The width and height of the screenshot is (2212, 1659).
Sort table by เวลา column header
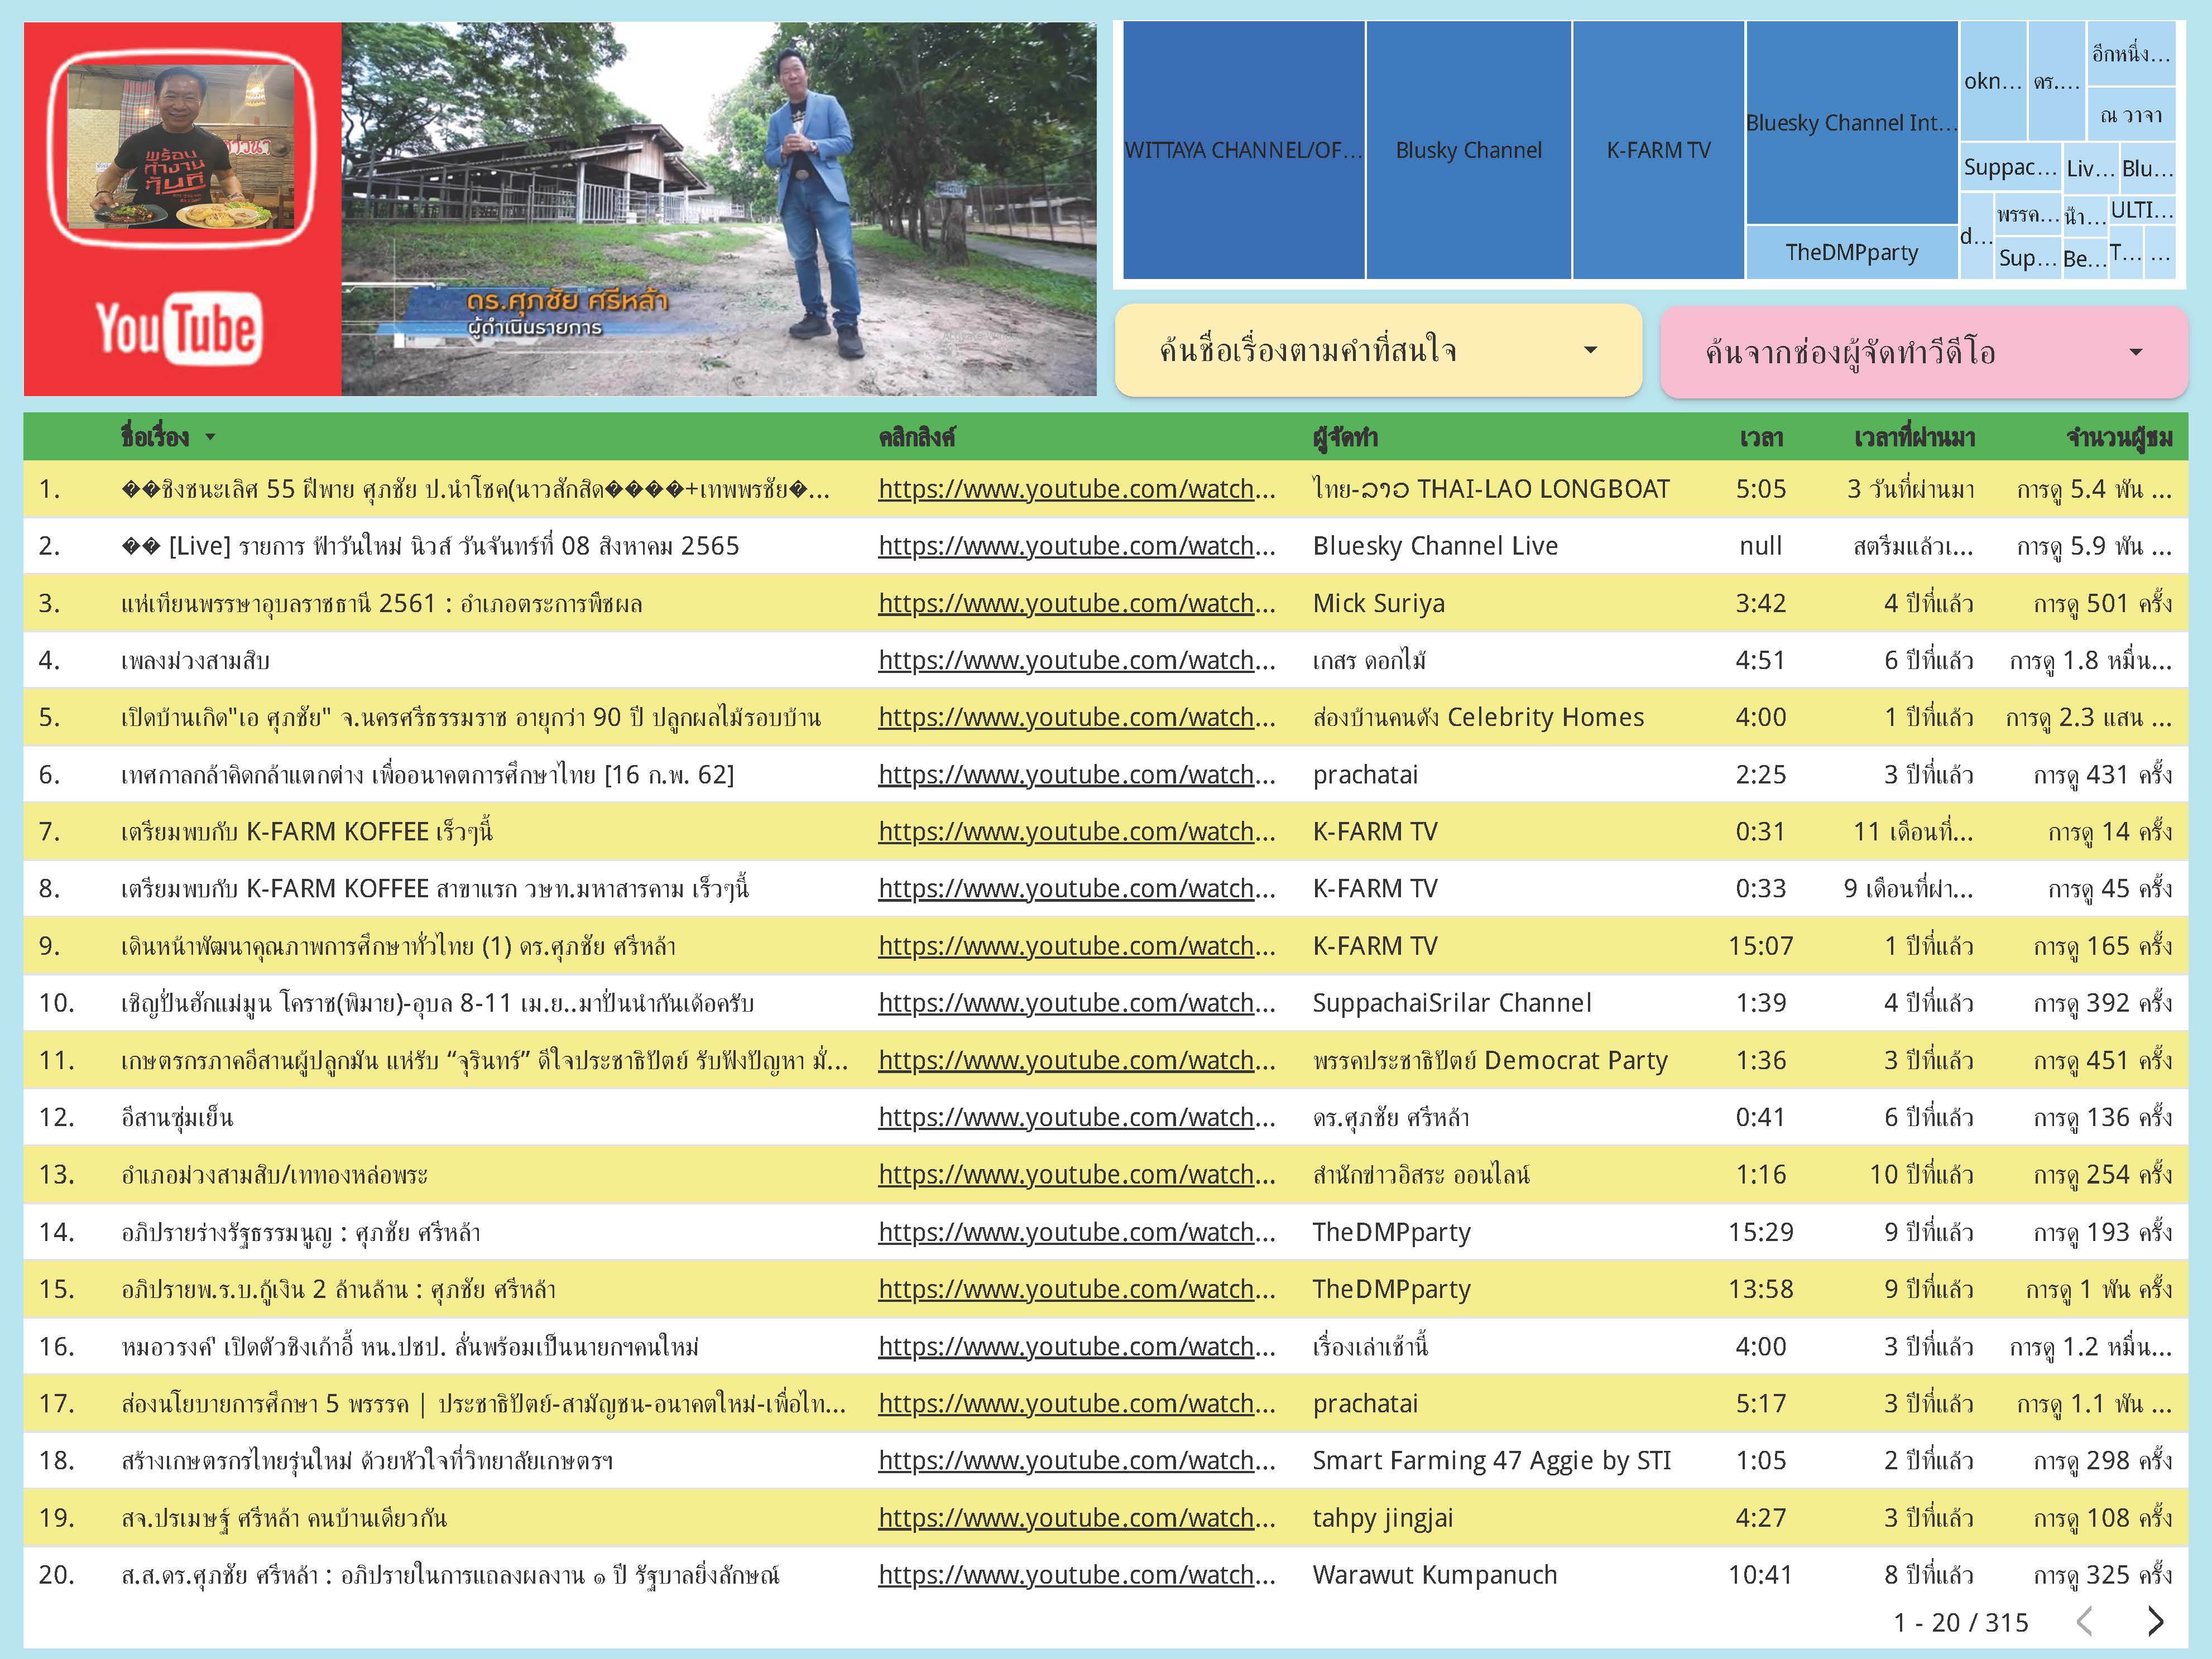[x=1761, y=437]
